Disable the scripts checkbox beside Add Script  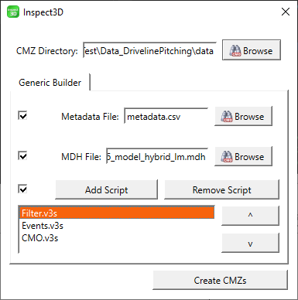pos(22,189)
